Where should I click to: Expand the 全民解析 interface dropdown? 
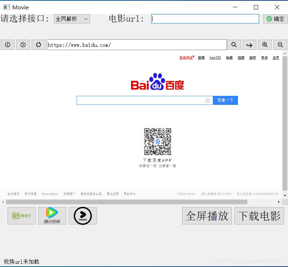click(72, 19)
